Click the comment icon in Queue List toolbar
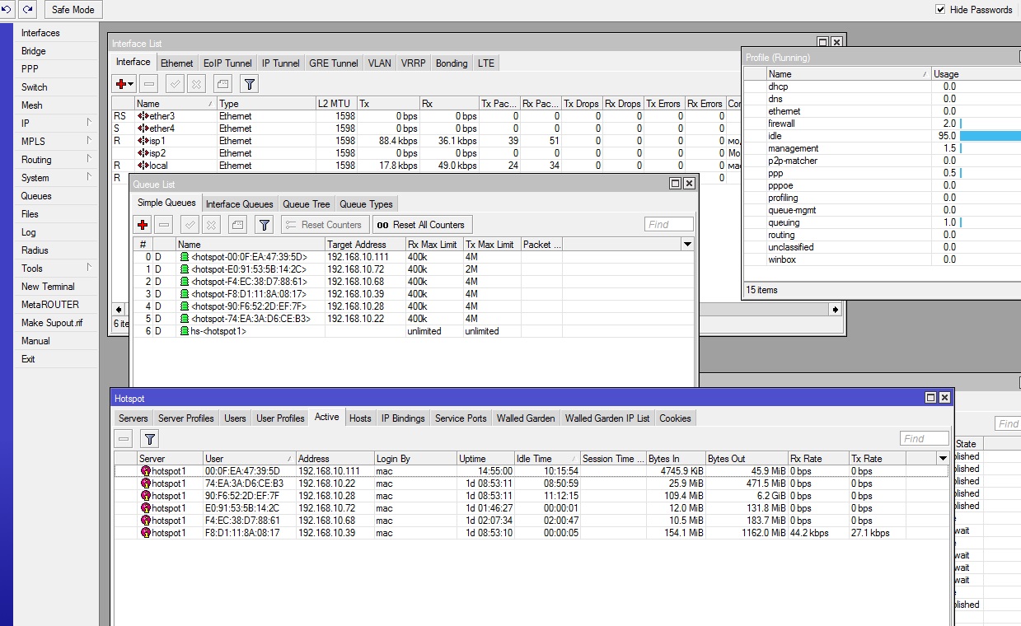The width and height of the screenshot is (1021, 626). tap(237, 225)
